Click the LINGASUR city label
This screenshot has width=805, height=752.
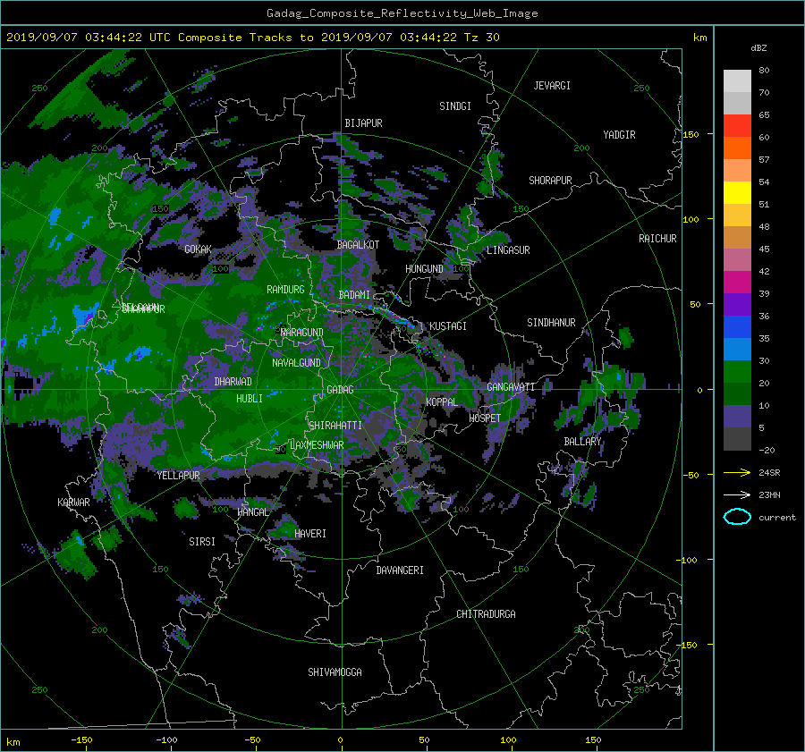tap(508, 250)
